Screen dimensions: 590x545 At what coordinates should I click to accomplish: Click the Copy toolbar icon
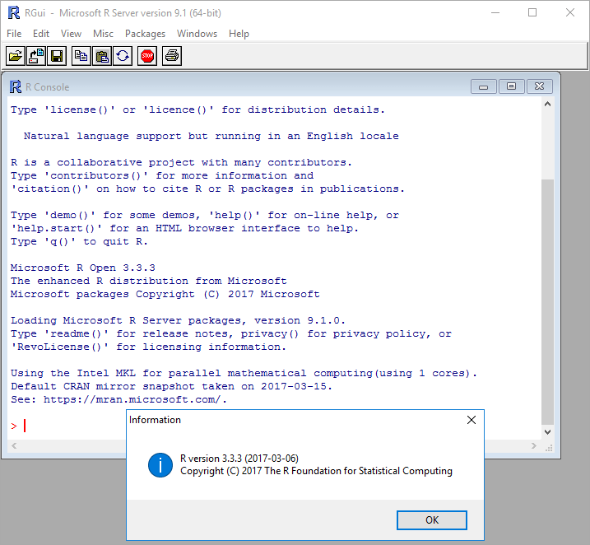[x=81, y=56]
